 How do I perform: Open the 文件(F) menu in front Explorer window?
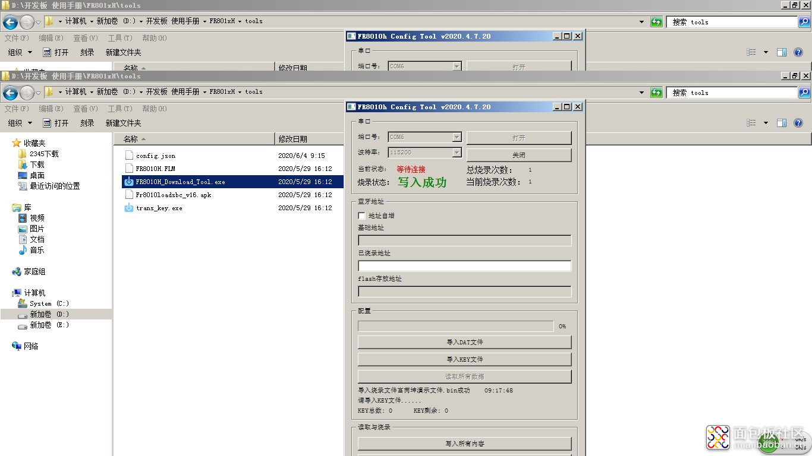click(17, 109)
